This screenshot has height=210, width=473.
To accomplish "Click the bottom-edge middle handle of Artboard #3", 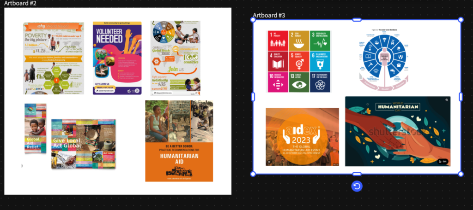I will coord(357,174).
